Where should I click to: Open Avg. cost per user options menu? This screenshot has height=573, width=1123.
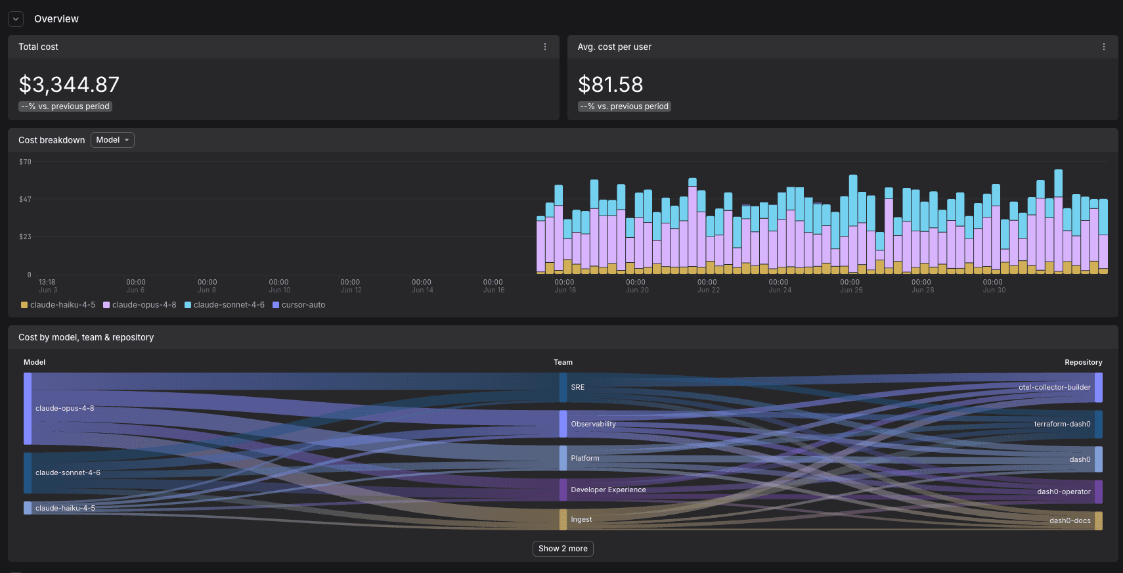click(1104, 47)
